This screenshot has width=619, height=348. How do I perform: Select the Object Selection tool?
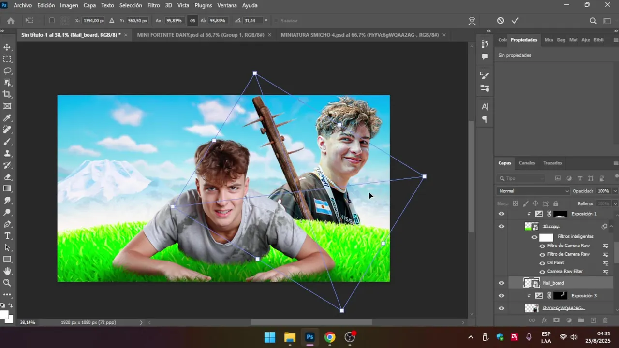coord(7,83)
